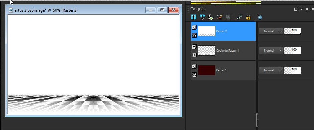Click the blue highlight sphere icon
The image size is (314, 130).
coord(260,17)
